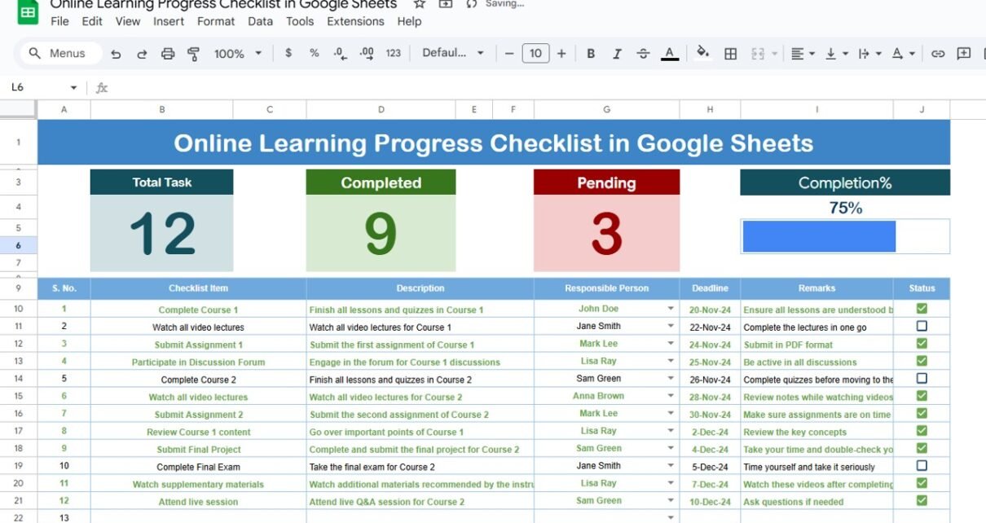Open the Extensions menu
986x523 pixels.
coord(355,21)
